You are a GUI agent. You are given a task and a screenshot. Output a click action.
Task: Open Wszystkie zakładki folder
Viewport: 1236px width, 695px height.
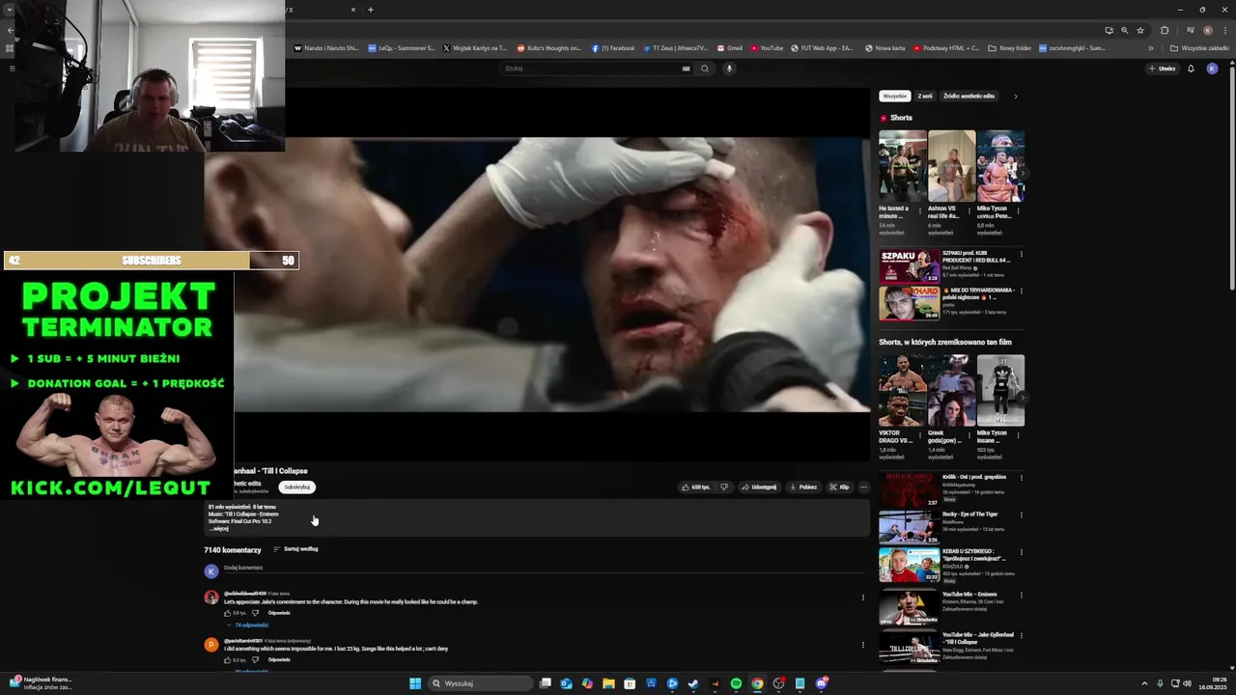1199,47
